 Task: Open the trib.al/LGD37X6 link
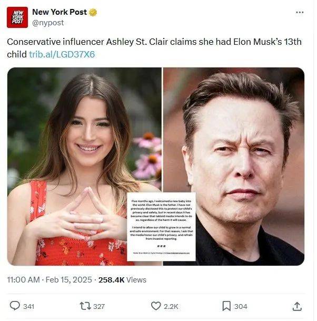[x=62, y=54]
